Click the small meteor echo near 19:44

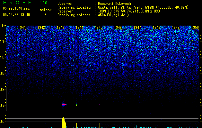pyautogui.click(x=76, y=105)
